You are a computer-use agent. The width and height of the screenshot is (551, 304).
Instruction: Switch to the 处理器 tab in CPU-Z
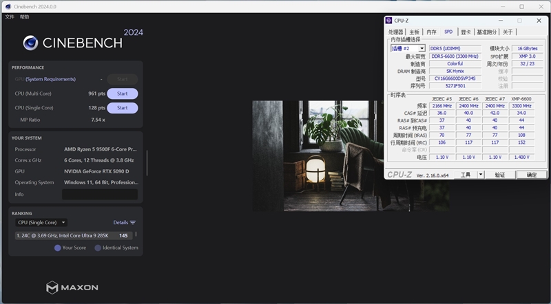pos(395,32)
